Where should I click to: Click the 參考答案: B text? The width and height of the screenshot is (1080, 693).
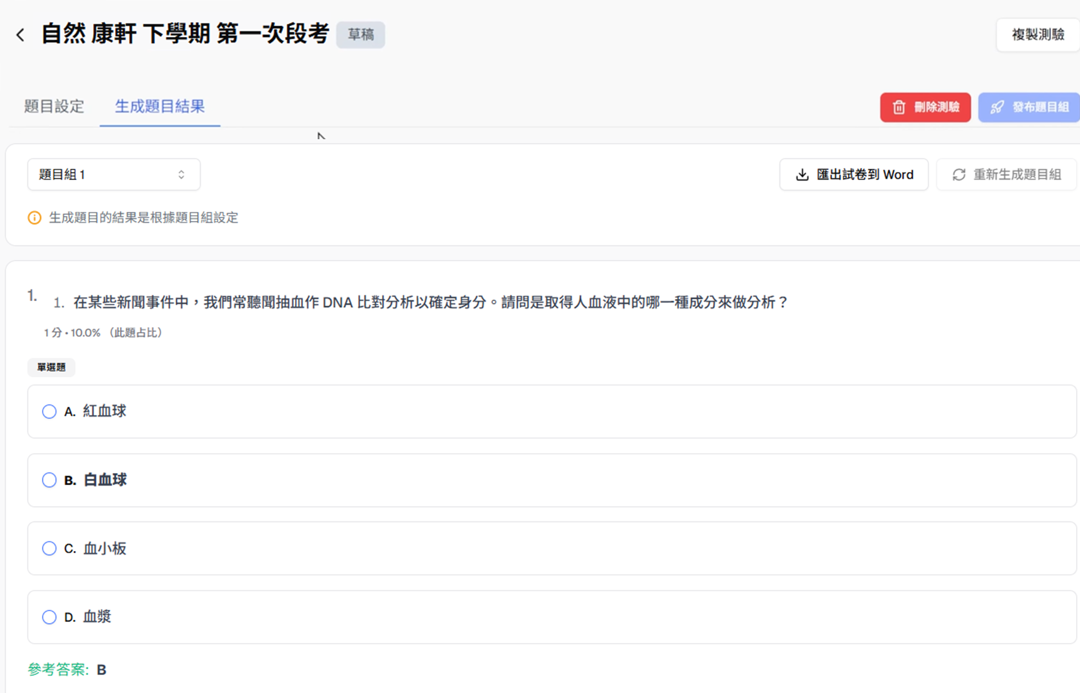67,670
